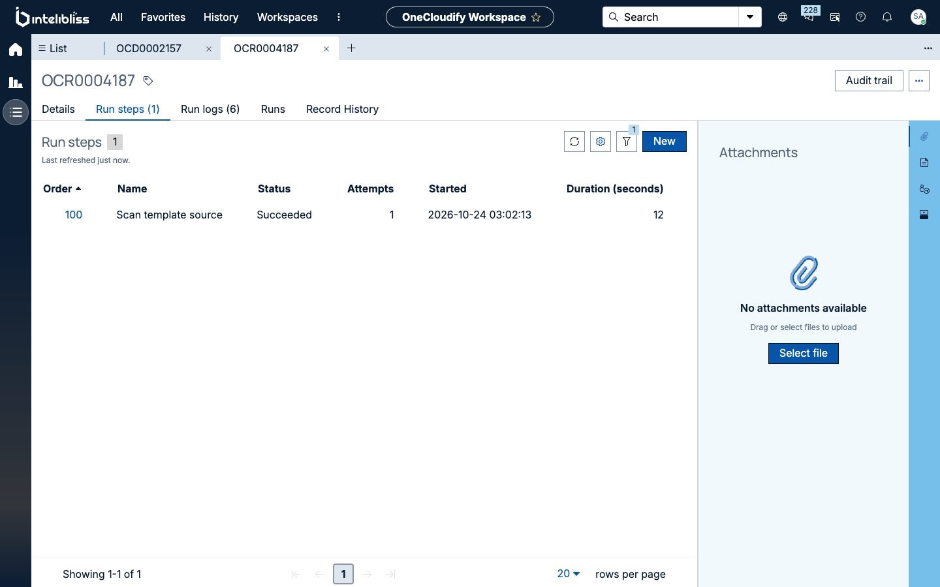Click the previous page arrow
The height and width of the screenshot is (587, 940).
[x=319, y=574]
